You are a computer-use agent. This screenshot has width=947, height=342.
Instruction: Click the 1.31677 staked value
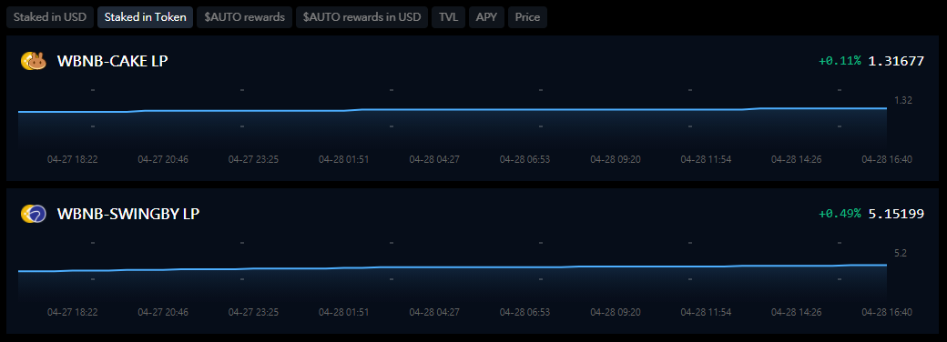tap(896, 61)
